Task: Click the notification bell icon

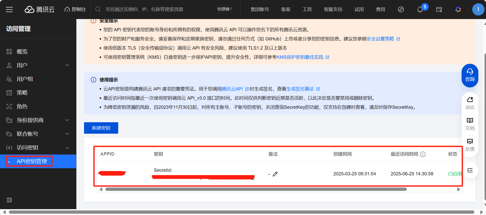Action: pos(420,10)
